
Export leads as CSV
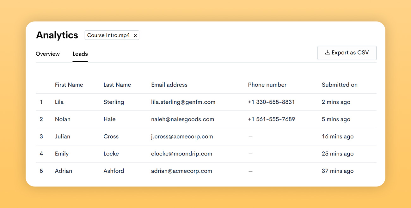coord(347,53)
